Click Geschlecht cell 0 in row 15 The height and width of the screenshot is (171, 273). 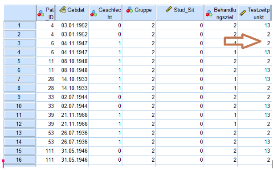click(106, 151)
